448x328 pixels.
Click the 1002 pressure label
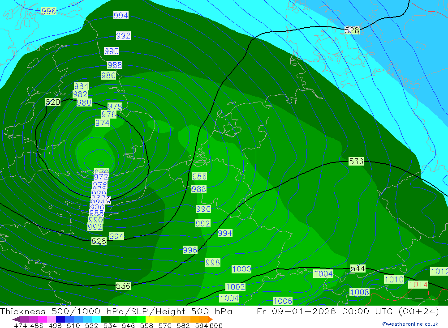(x=235, y=287)
